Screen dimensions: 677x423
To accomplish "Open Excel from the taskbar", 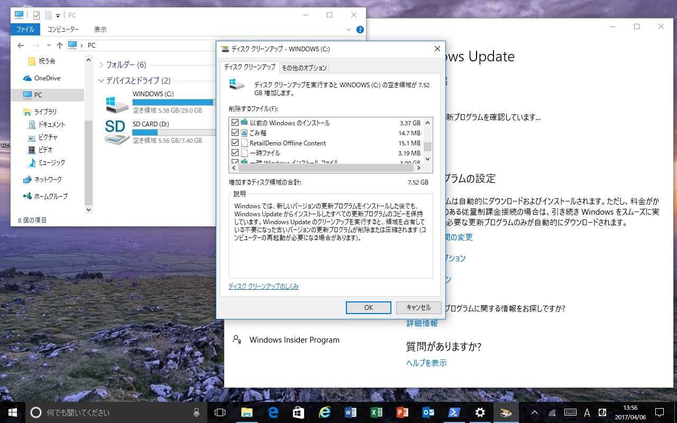I will (x=377, y=412).
